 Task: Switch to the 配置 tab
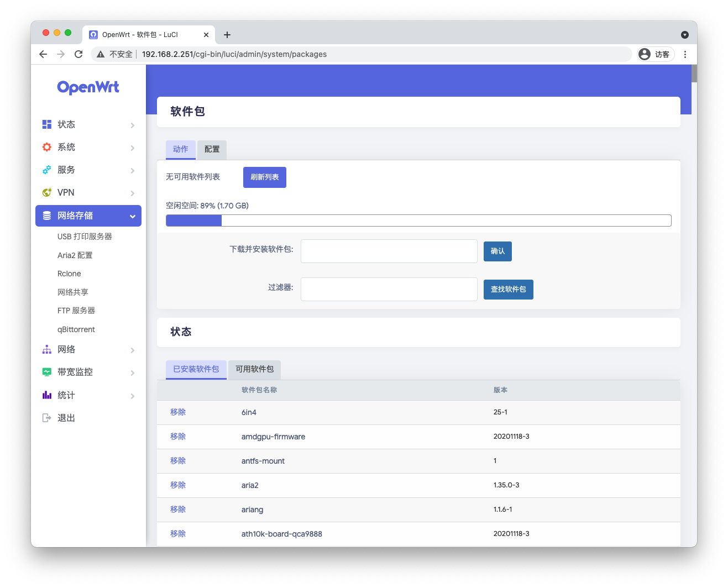212,149
